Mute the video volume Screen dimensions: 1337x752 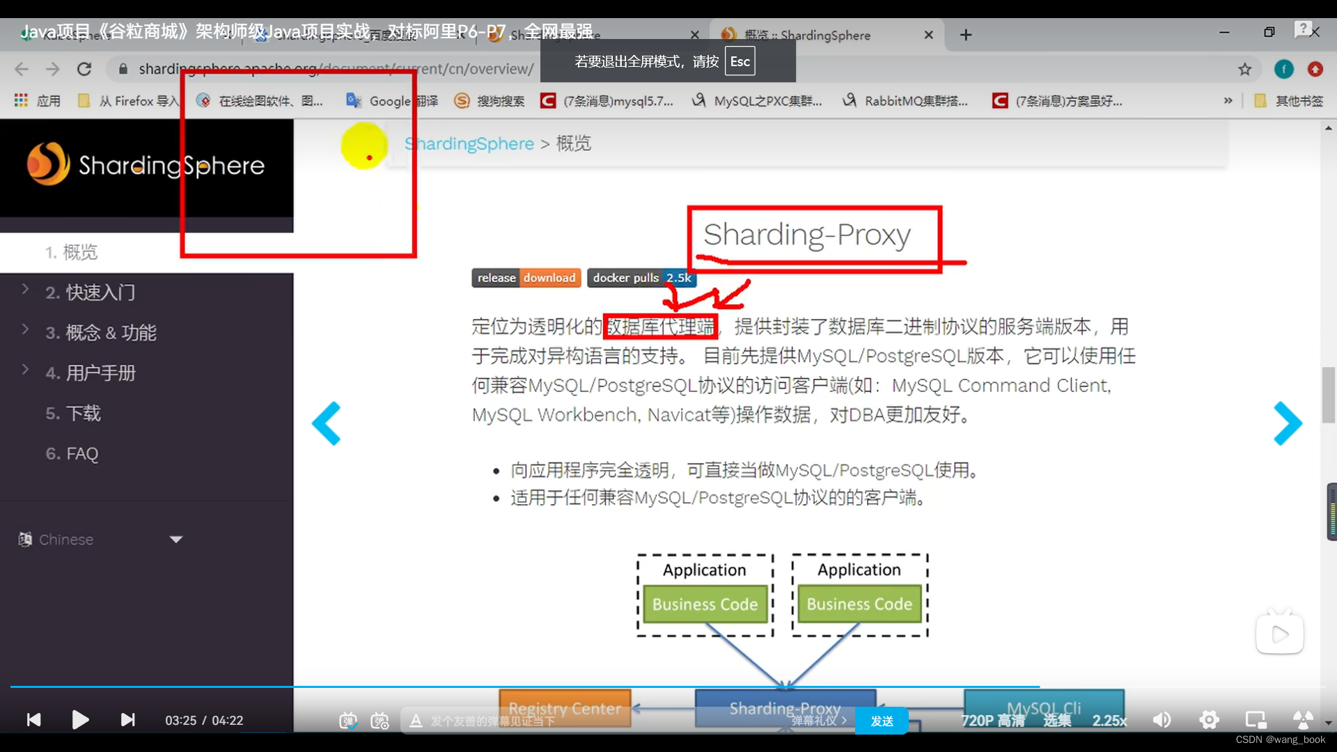(x=1162, y=720)
